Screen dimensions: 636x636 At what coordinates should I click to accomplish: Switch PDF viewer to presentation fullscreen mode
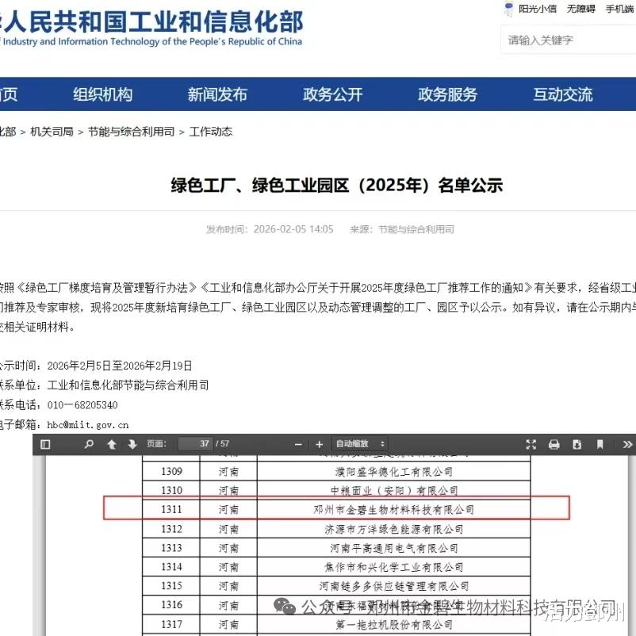pos(531,445)
